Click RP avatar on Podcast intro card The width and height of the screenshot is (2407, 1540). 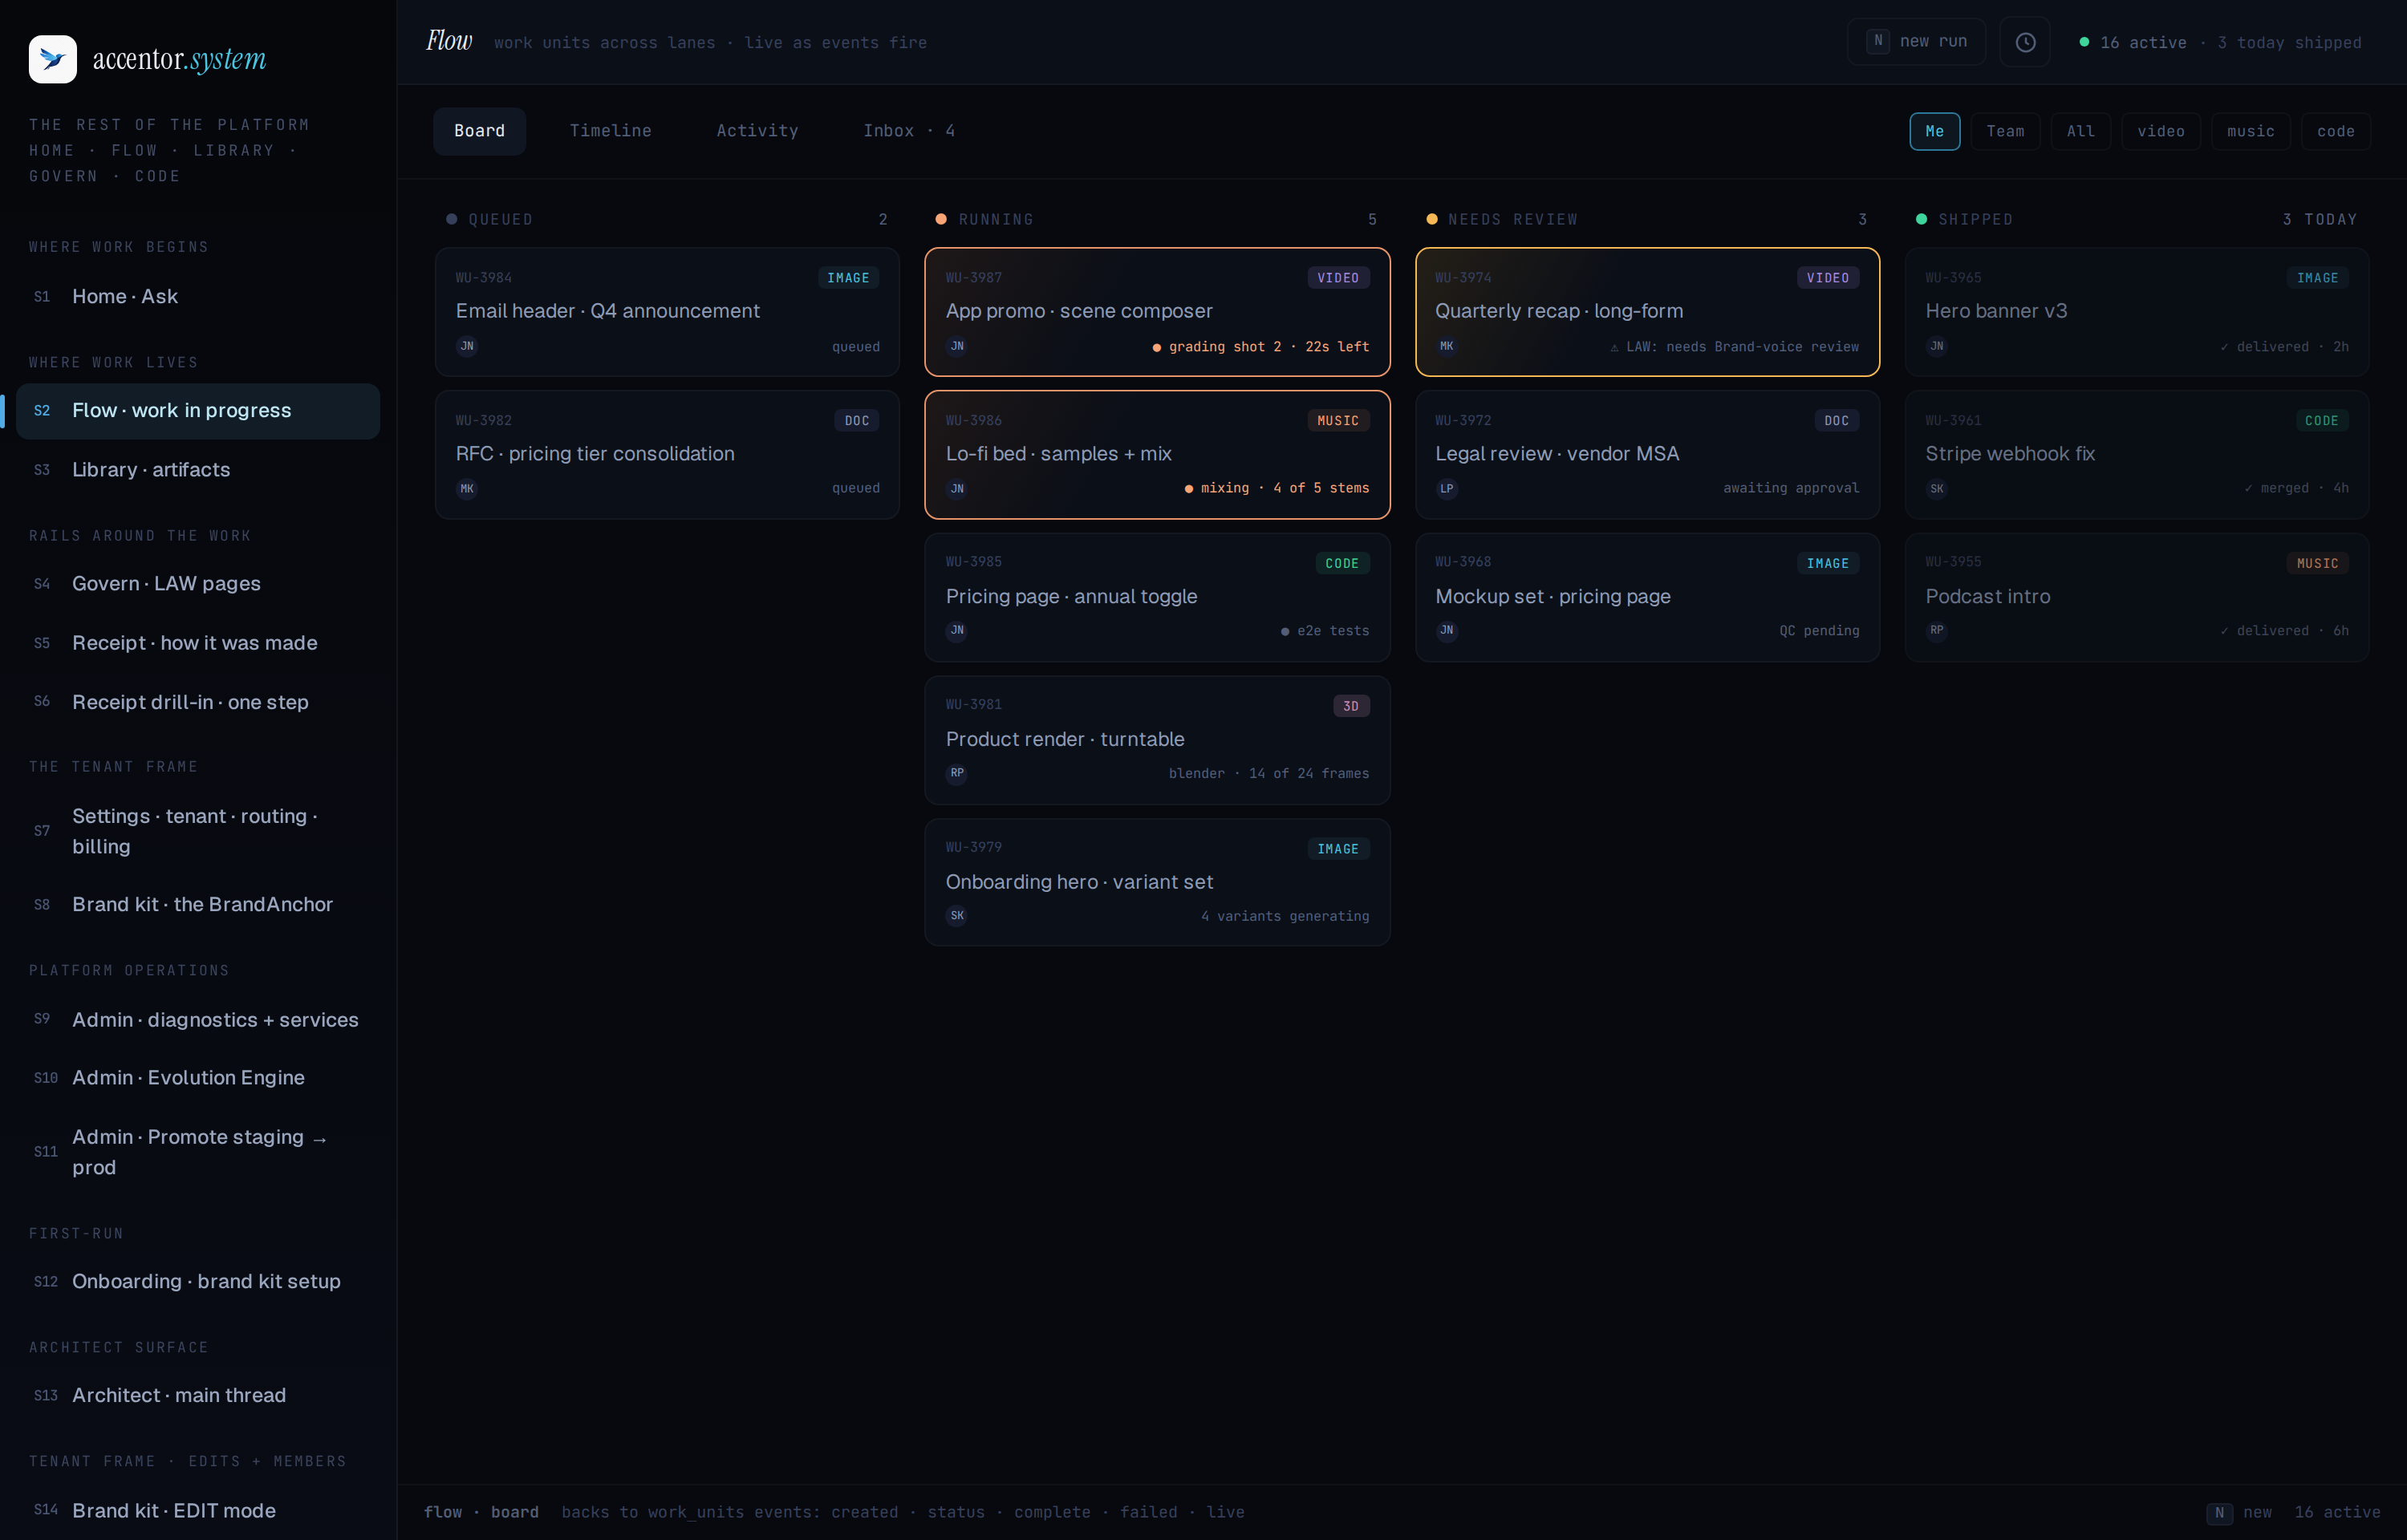point(1937,630)
